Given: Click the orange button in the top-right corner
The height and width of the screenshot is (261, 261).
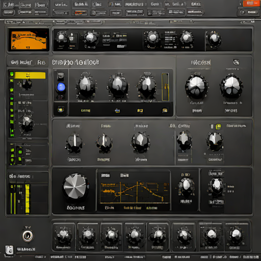Looking at the screenshot, I should 251,4.
